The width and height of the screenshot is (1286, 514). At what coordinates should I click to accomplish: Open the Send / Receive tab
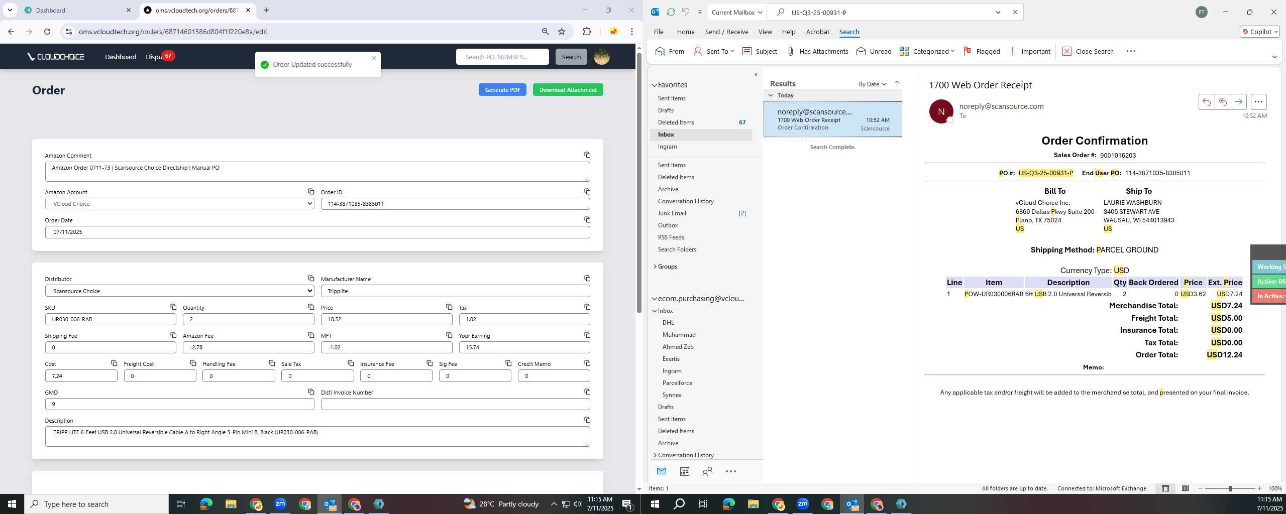click(x=726, y=32)
